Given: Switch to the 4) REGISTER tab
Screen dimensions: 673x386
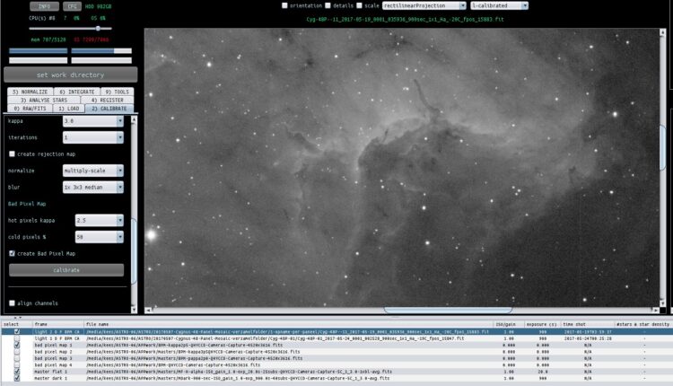Looking at the screenshot, I should click(107, 100).
